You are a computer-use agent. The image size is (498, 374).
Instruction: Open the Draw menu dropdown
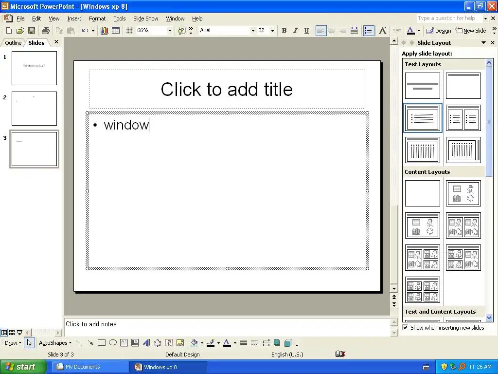pyautogui.click(x=13, y=343)
